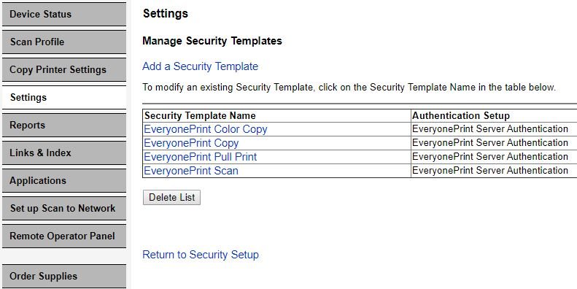Open Remote Operator Panel
Image resolution: width=577 pixels, height=289 pixels.
click(64, 236)
